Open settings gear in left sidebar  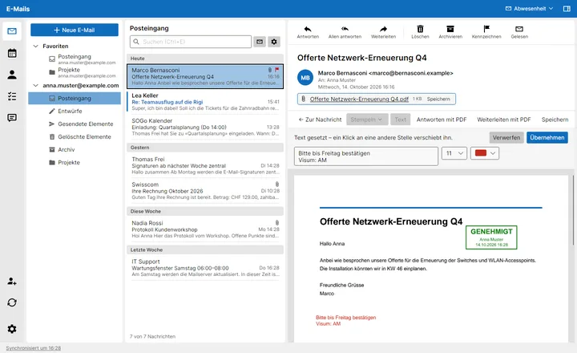[x=12, y=329]
